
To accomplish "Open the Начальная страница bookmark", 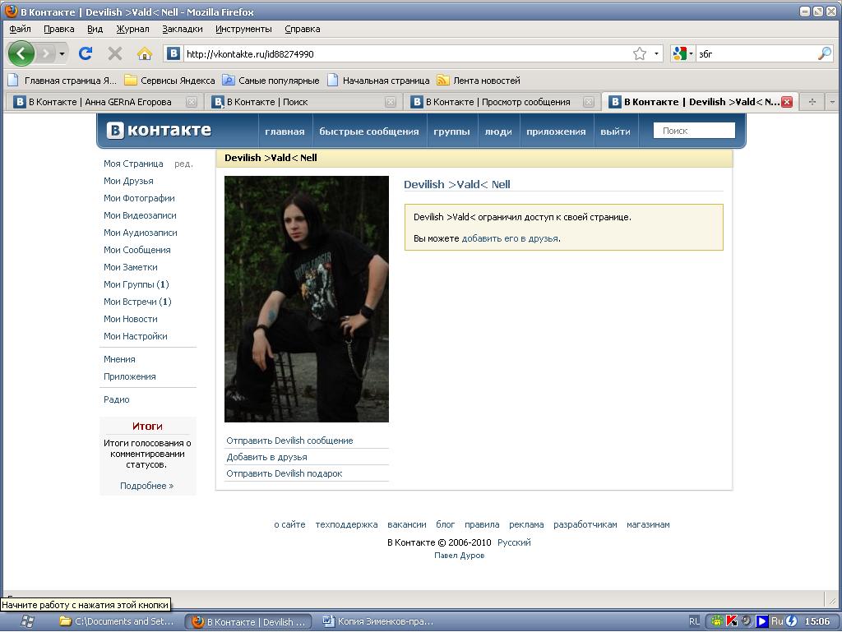I will [x=378, y=81].
